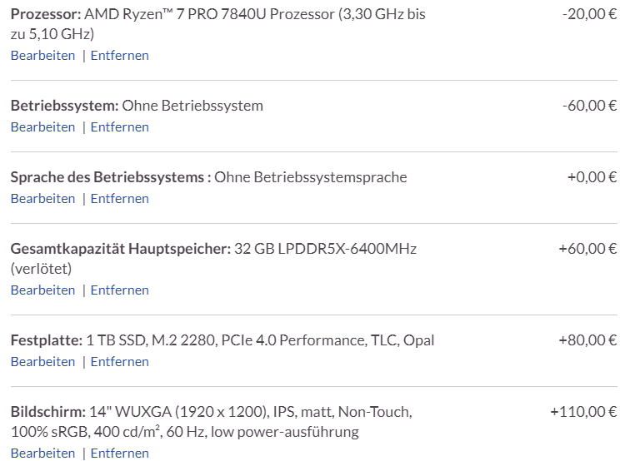Click the Bildschirm price +110,00 €
The width and height of the screenshot is (630, 461).
click(583, 412)
